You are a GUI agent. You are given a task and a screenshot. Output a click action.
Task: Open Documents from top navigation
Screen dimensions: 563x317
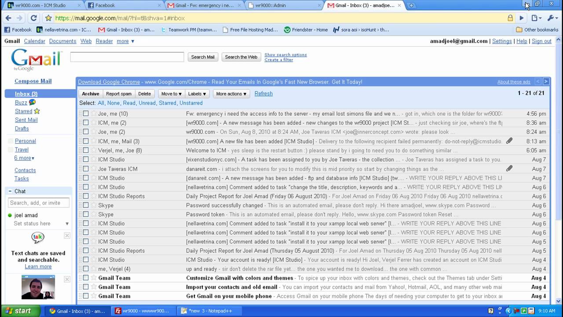[62, 41]
